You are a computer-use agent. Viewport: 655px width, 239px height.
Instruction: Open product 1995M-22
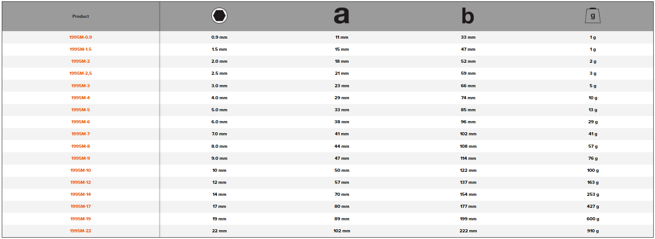81,231
